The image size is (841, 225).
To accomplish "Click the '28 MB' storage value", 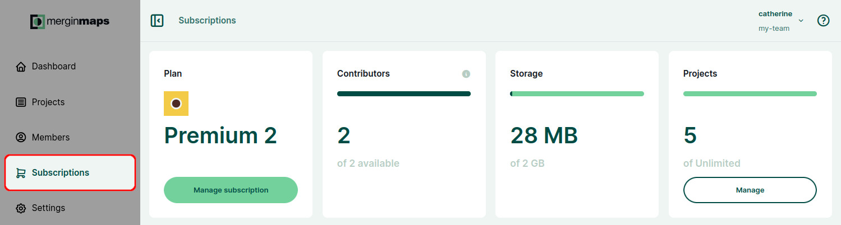I will point(544,136).
